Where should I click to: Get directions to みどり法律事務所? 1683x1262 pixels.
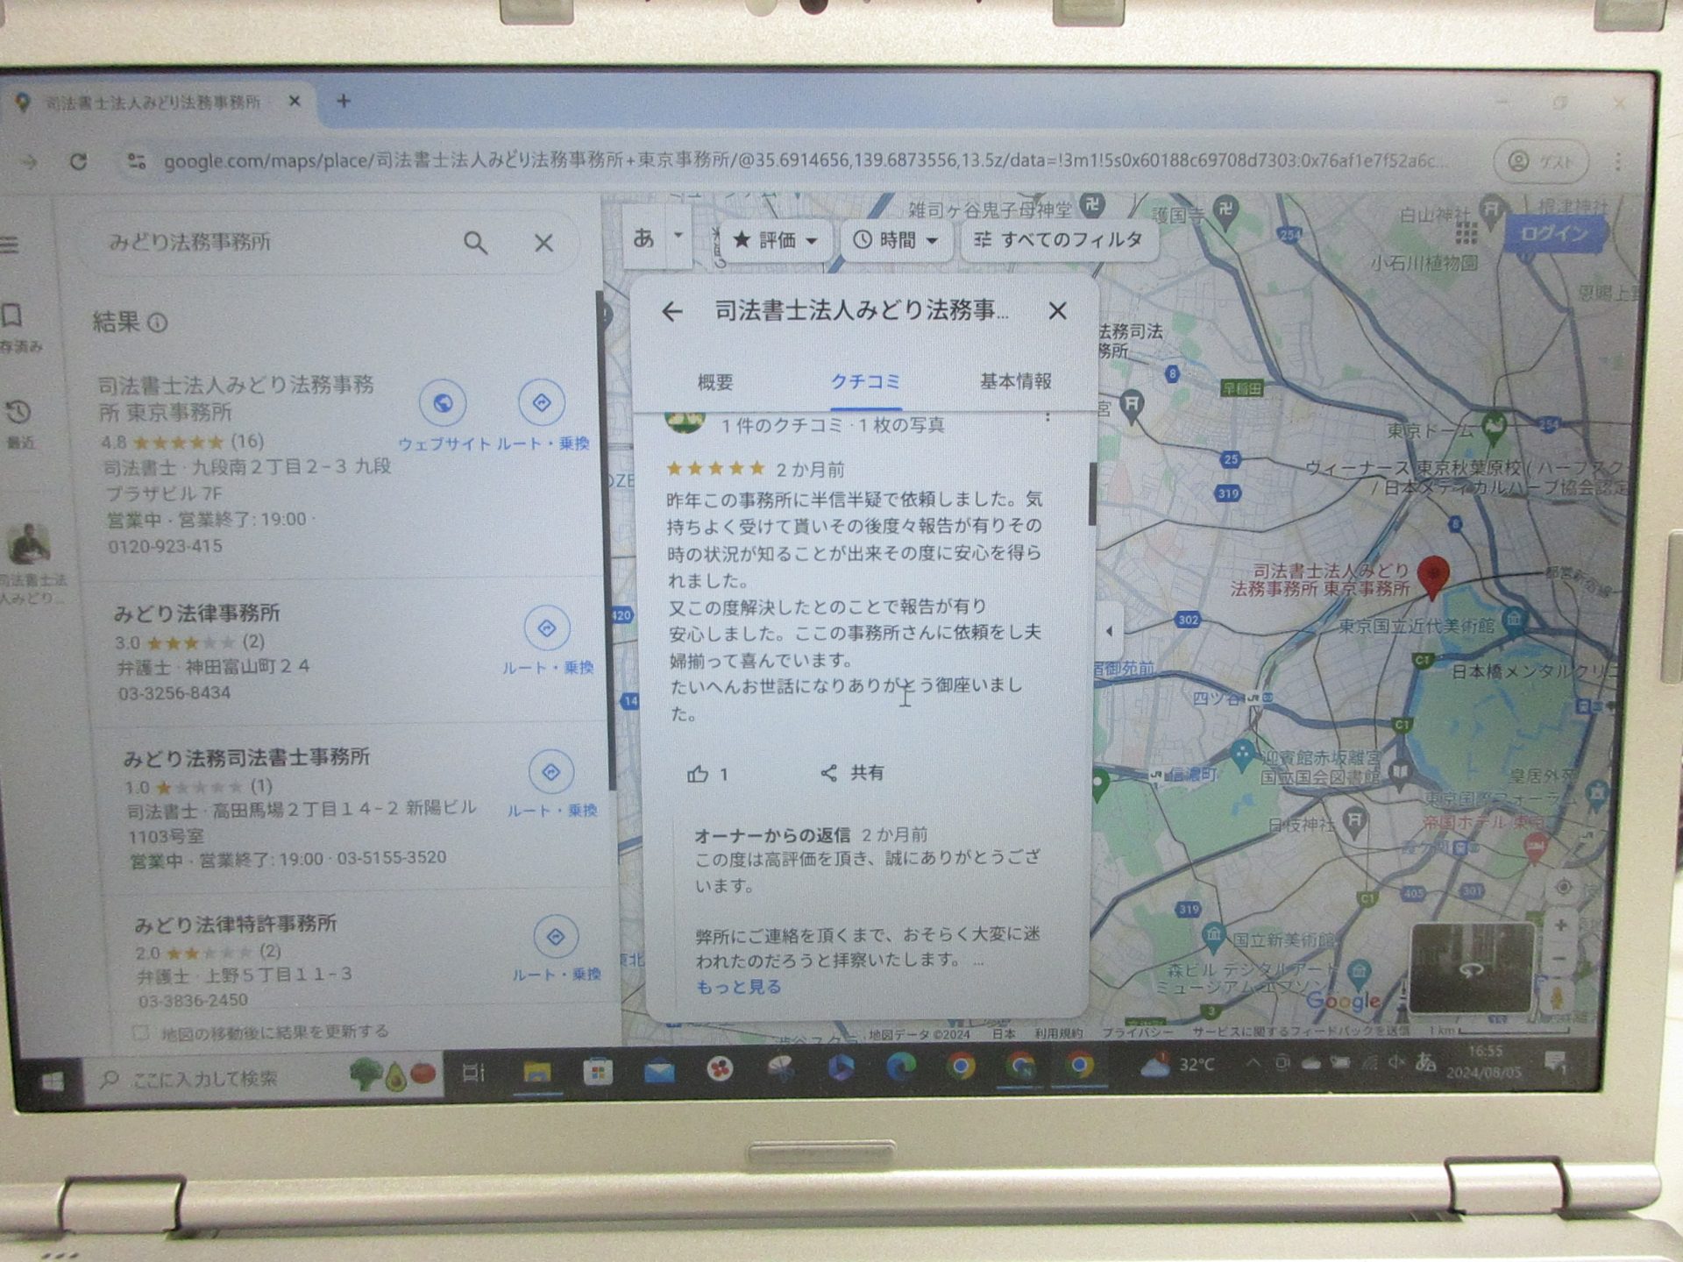(x=547, y=628)
